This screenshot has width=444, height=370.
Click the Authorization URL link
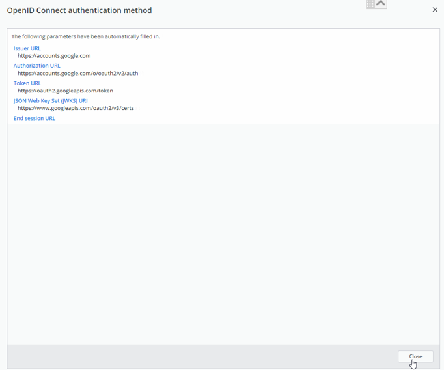point(37,66)
